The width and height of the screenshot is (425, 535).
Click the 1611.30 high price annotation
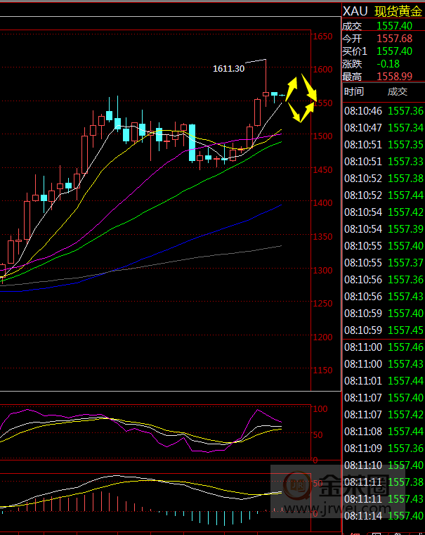click(229, 68)
